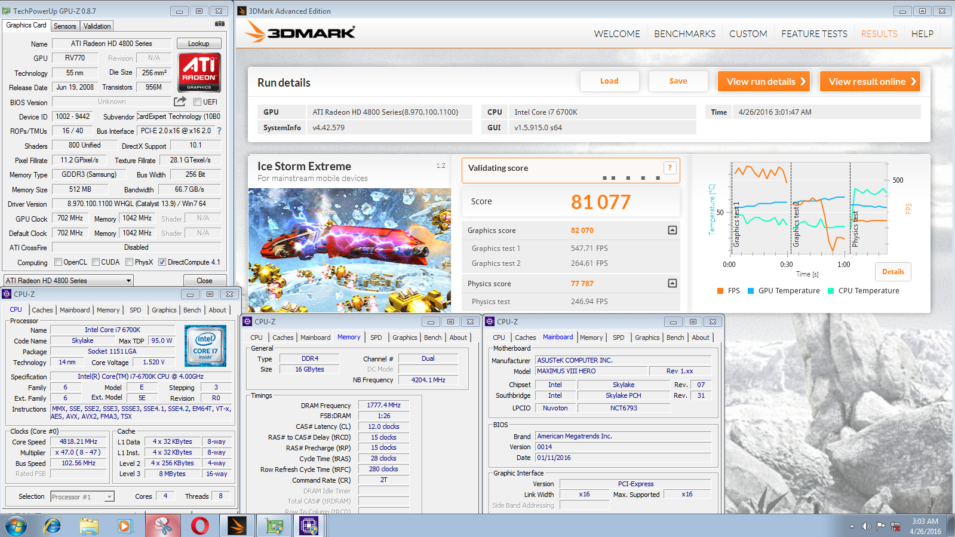
Task: Click the 3DMark logo in the header
Action: (x=300, y=32)
